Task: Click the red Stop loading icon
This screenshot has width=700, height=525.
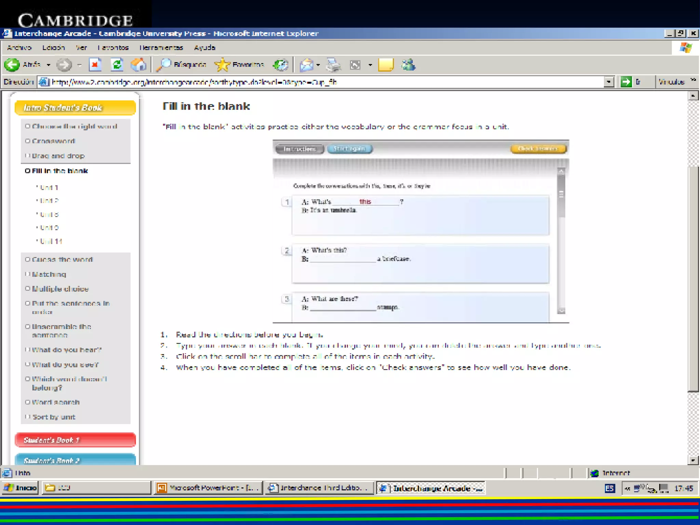Action: click(x=95, y=65)
